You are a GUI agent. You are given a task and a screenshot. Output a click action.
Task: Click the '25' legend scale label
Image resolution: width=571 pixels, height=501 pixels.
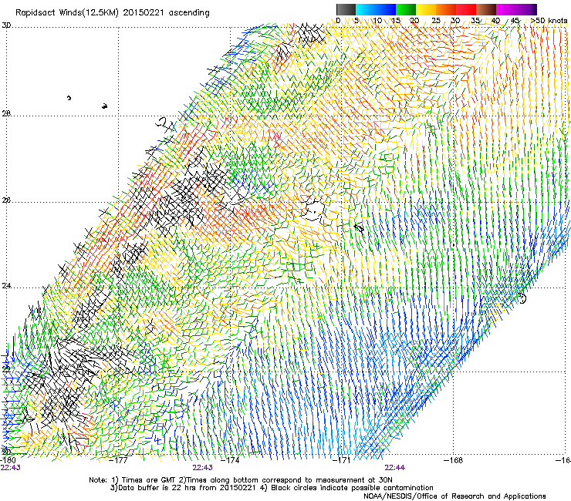coord(436,21)
